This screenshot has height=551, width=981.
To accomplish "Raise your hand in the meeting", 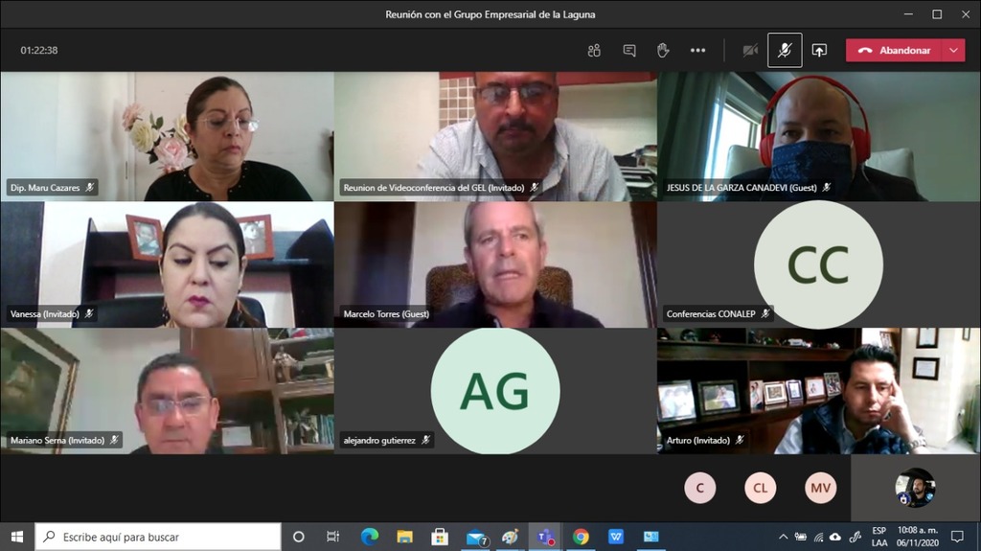I will pyautogui.click(x=663, y=51).
